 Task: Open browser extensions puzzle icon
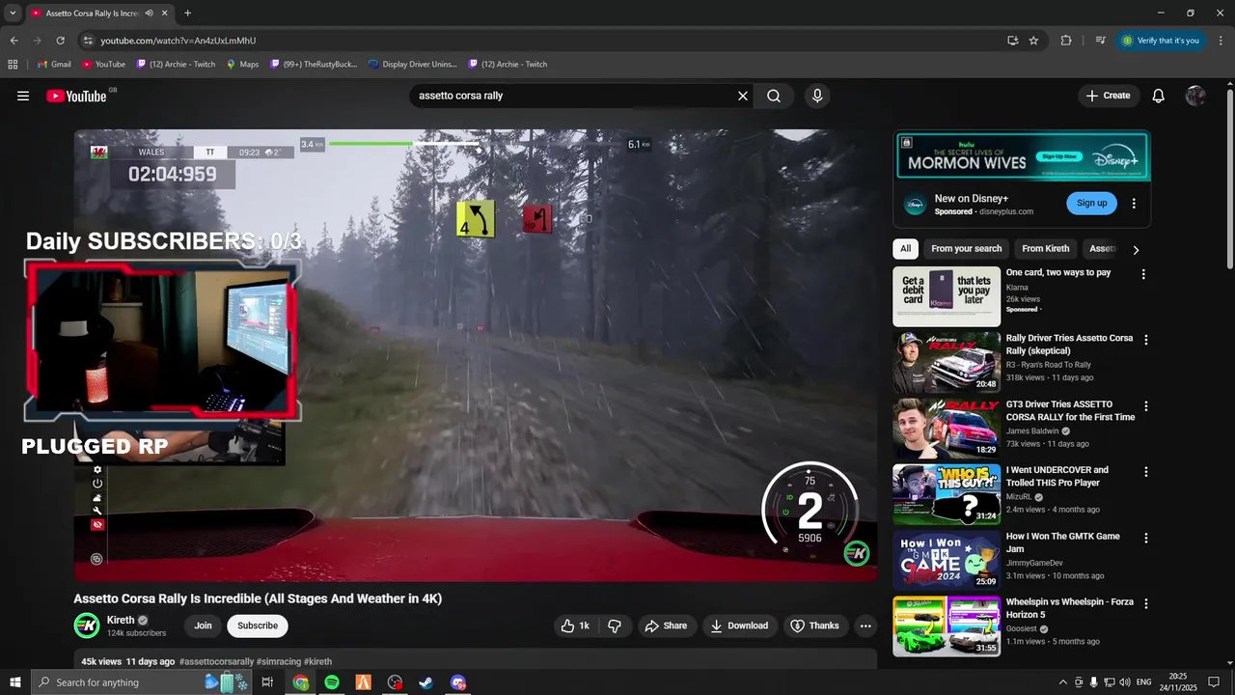tap(1066, 41)
